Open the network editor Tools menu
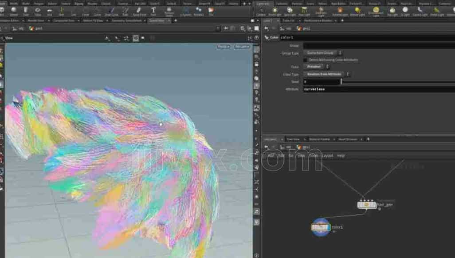The height and width of the screenshot is (258, 455). point(314,156)
